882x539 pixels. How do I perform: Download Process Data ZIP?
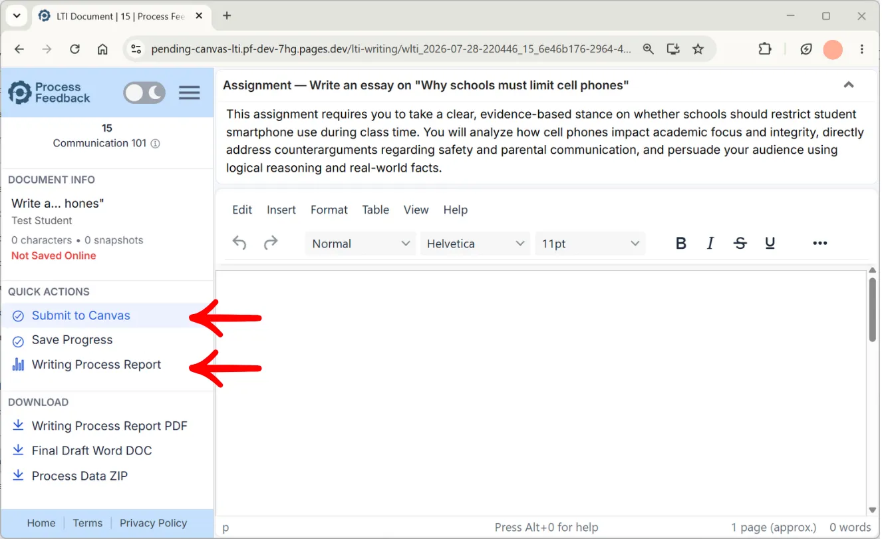pyautogui.click(x=80, y=476)
